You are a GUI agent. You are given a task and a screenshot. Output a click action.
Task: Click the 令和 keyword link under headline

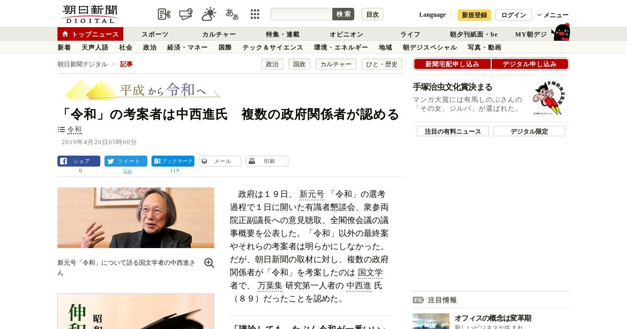(75, 130)
